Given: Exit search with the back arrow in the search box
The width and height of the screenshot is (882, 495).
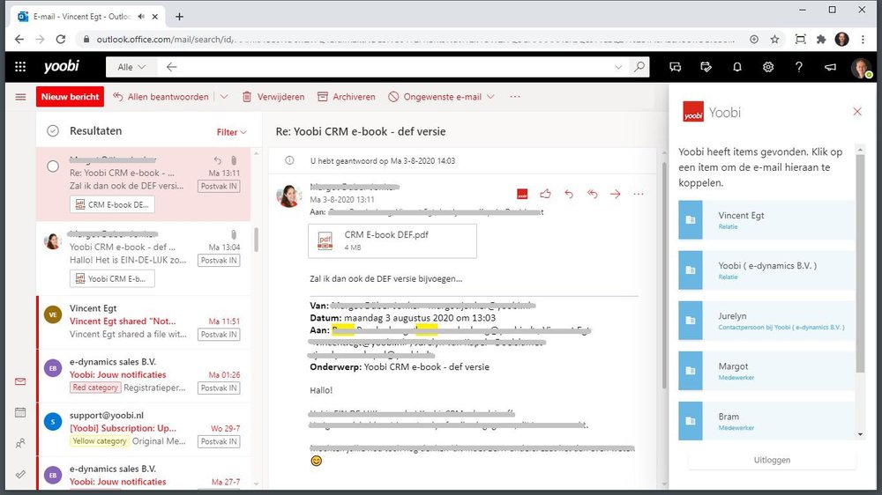Looking at the screenshot, I should (x=172, y=67).
